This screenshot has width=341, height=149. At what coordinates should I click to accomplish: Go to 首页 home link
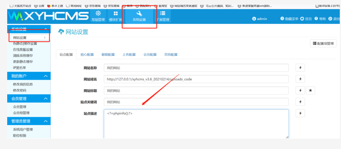click(306, 19)
